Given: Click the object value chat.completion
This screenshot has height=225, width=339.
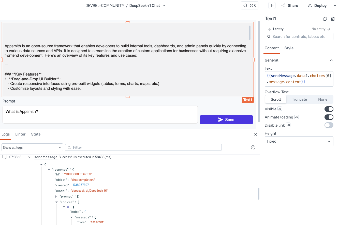Looking at the screenshot, I should coord(83,180).
